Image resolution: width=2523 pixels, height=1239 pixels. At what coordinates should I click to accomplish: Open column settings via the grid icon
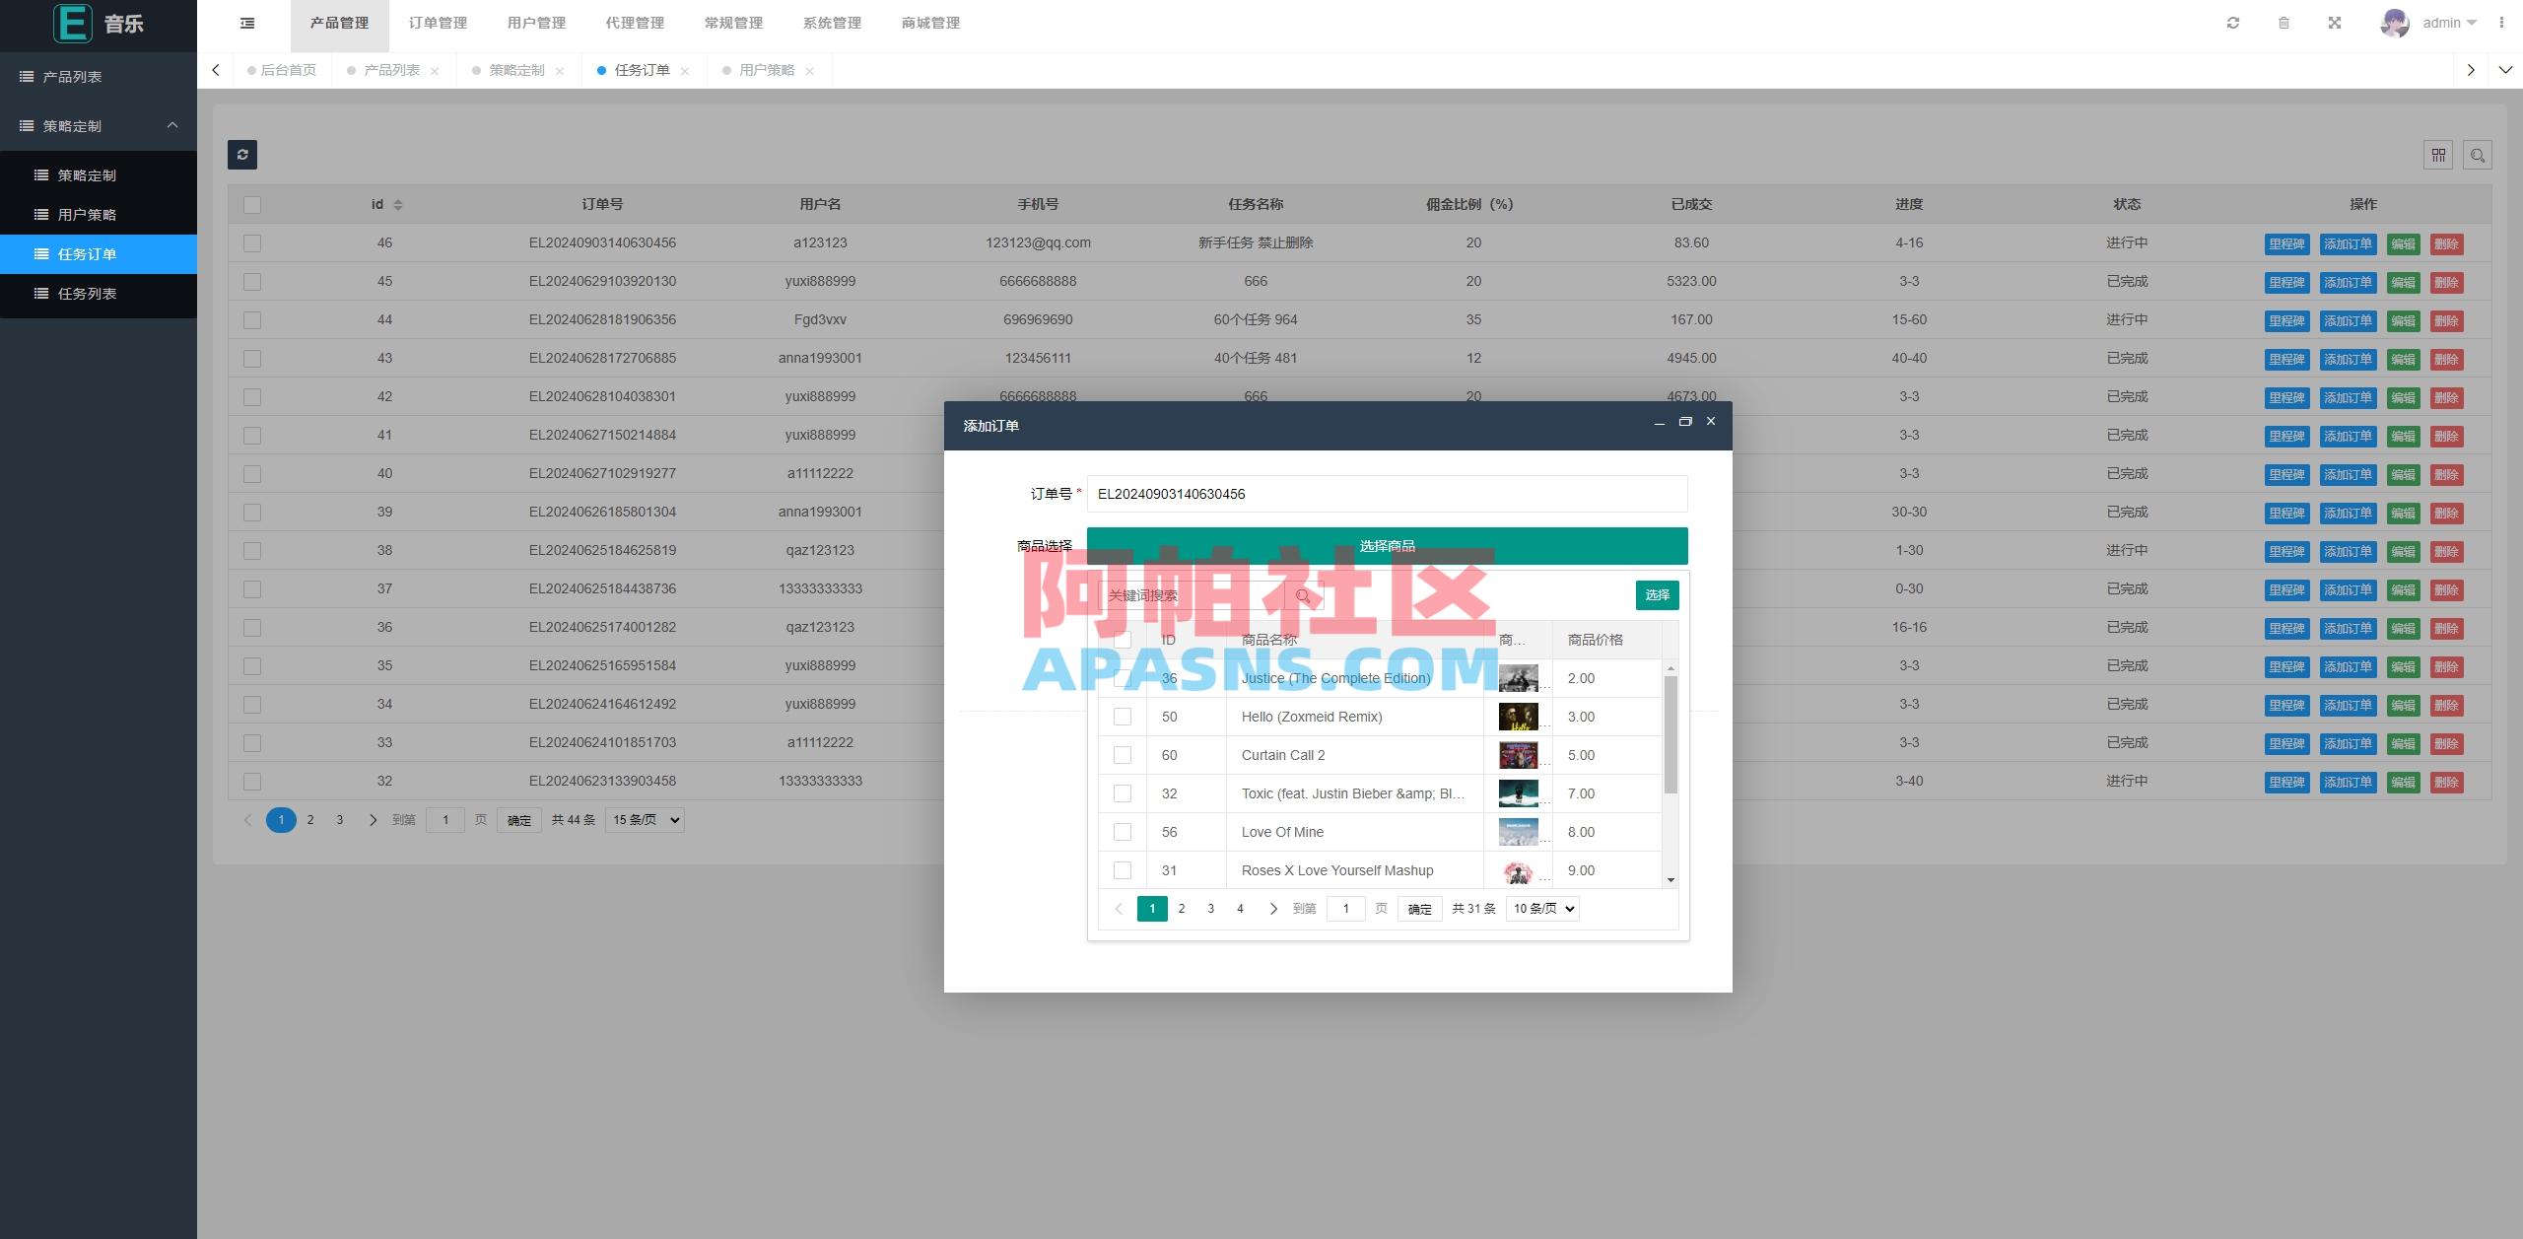tap(2437, 155)
